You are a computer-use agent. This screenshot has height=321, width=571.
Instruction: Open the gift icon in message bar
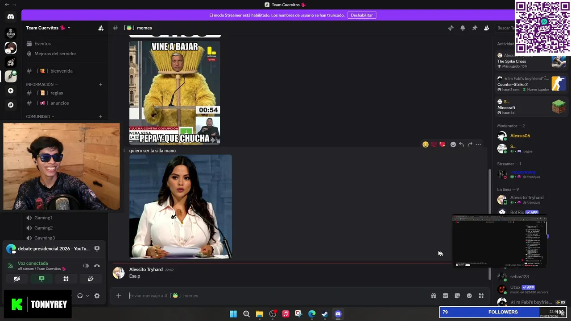(433, 296)
